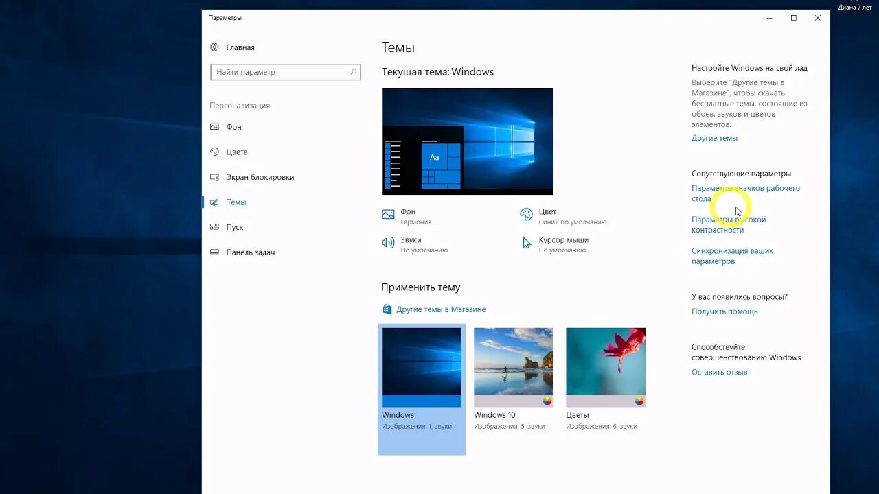Click the color palette icon beside Цвет
Screen dimensions: 879x494
(526, 215)
